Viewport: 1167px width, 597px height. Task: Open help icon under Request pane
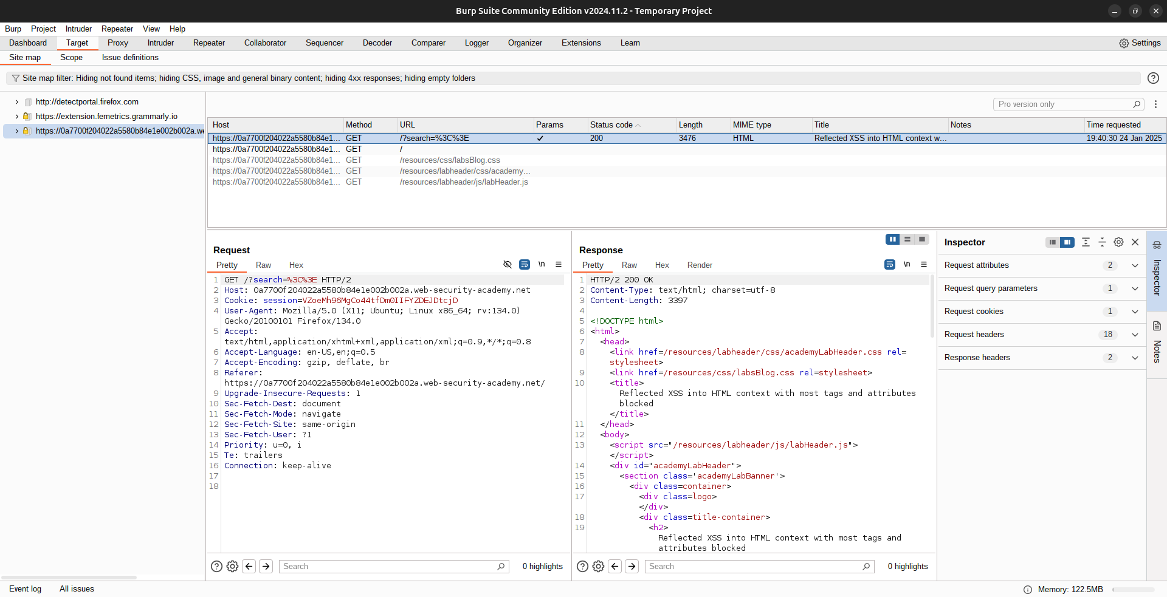(216, 567)
